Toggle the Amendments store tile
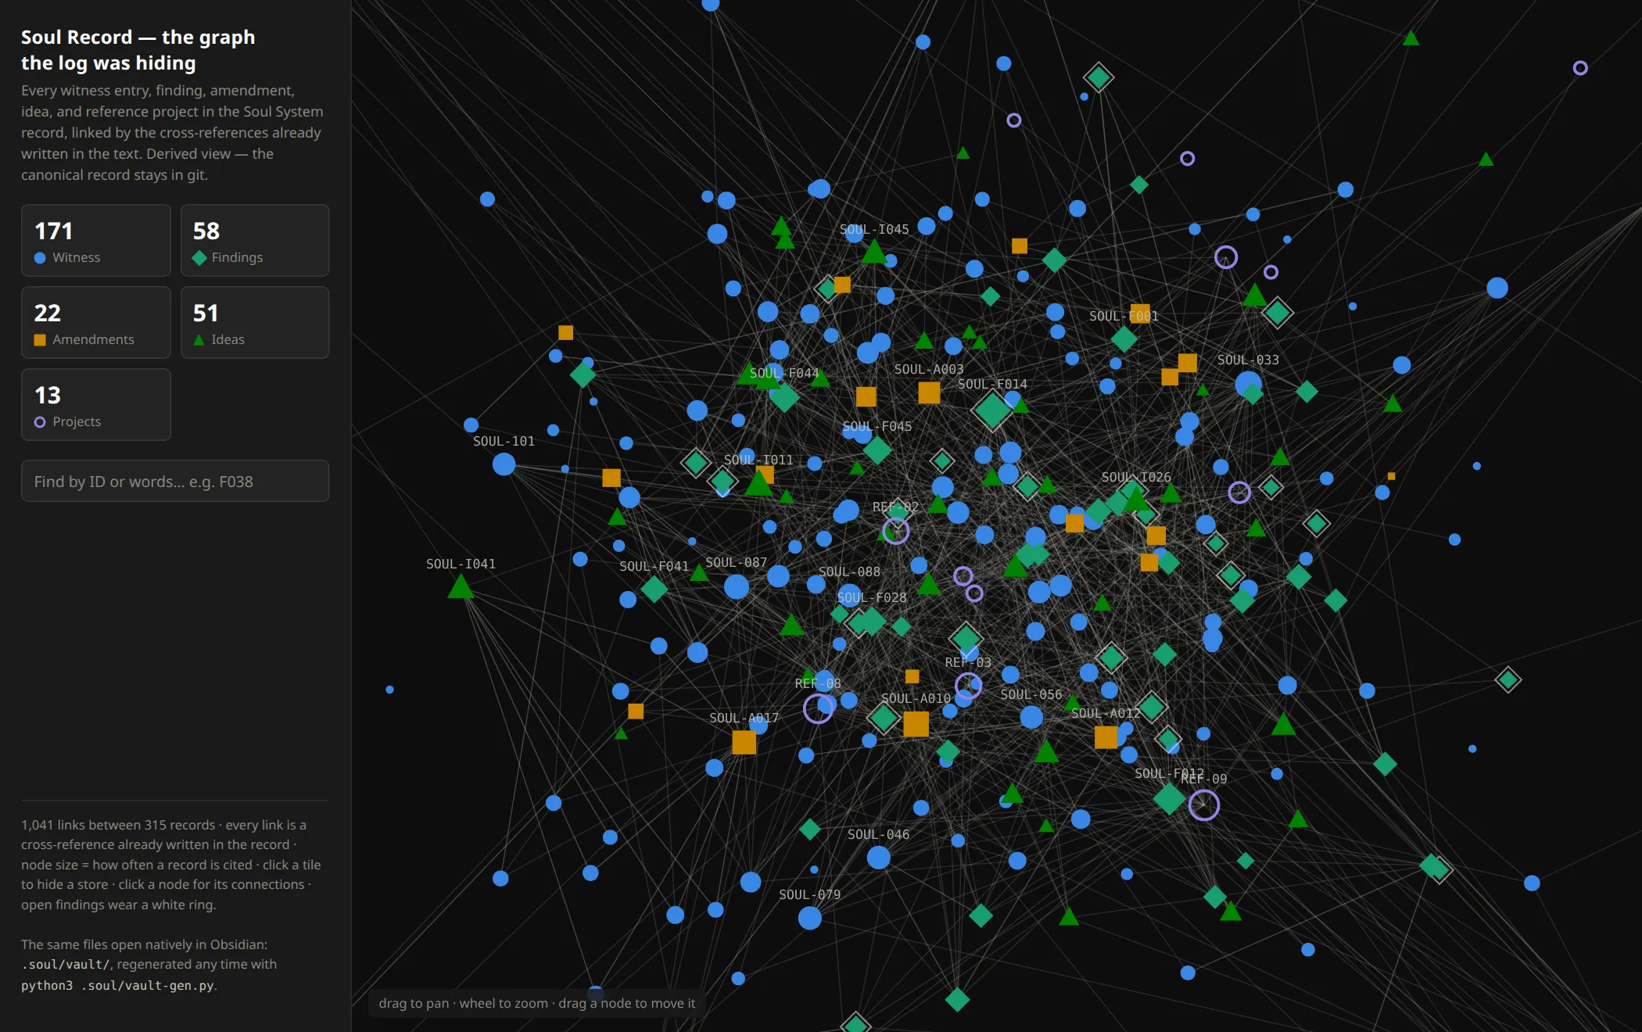 [x=96, y=323]
